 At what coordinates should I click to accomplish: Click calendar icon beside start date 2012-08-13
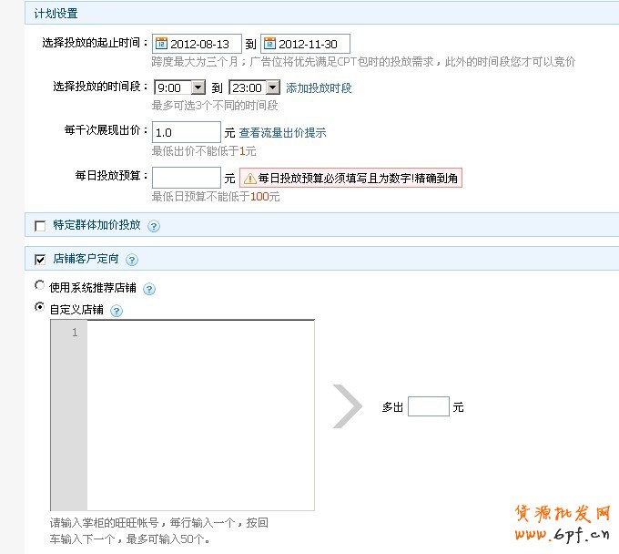(x=162, y=44)
